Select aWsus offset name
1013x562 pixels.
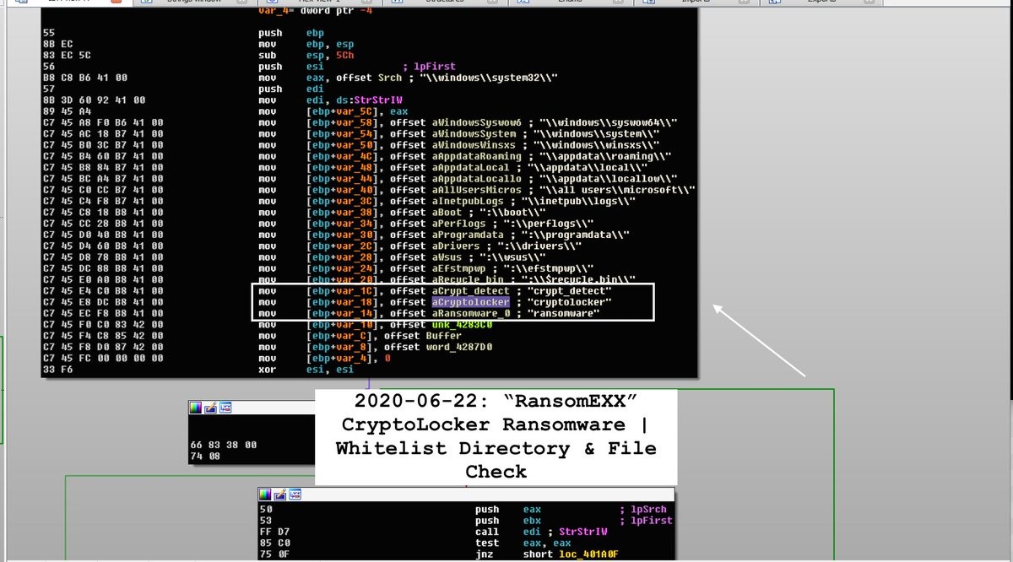point(448,257)
